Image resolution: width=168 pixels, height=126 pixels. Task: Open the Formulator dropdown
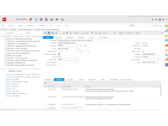tap(151, 54)
